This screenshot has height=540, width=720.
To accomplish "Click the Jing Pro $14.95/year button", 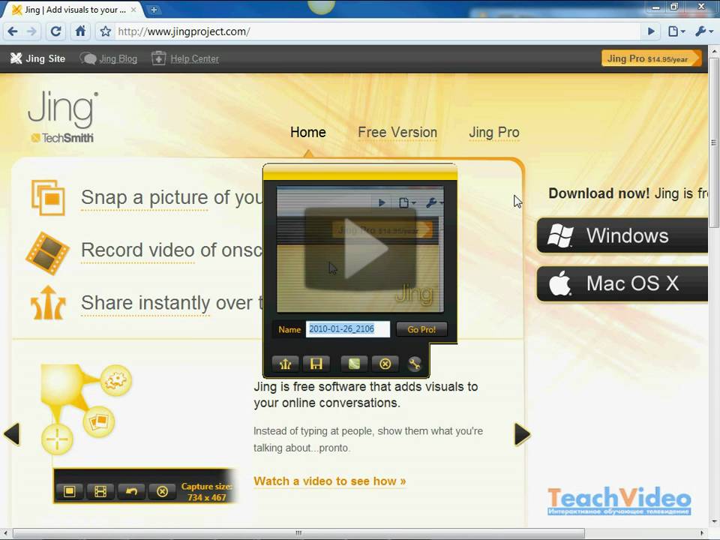I will pyautogui.click(x=651, y=58).
